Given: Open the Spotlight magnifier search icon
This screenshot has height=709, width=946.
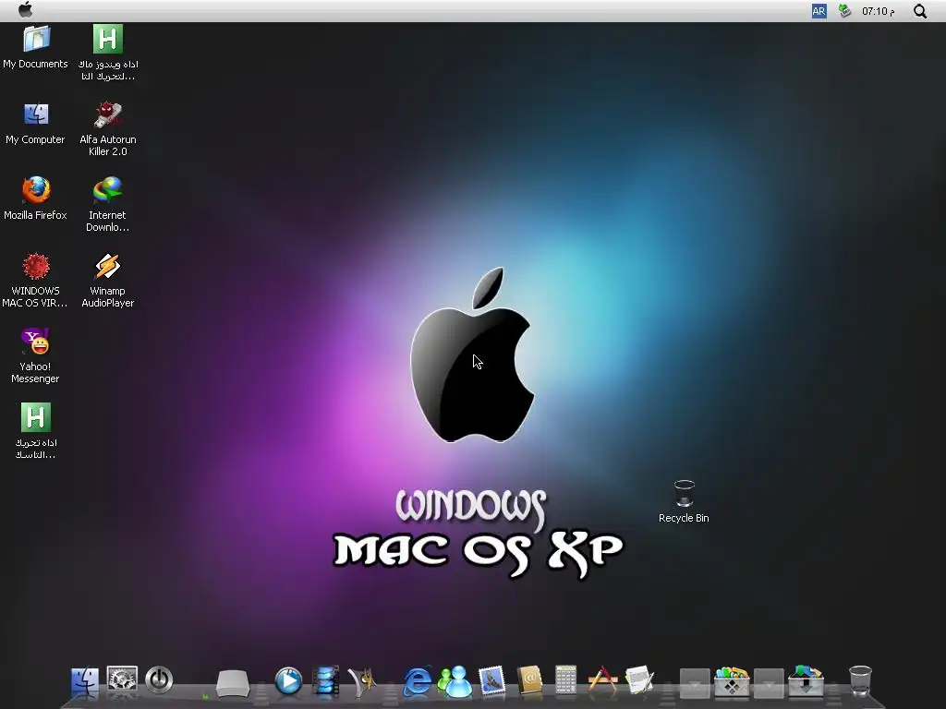Looking at the screenshot, I should click(x=920, y=11).
